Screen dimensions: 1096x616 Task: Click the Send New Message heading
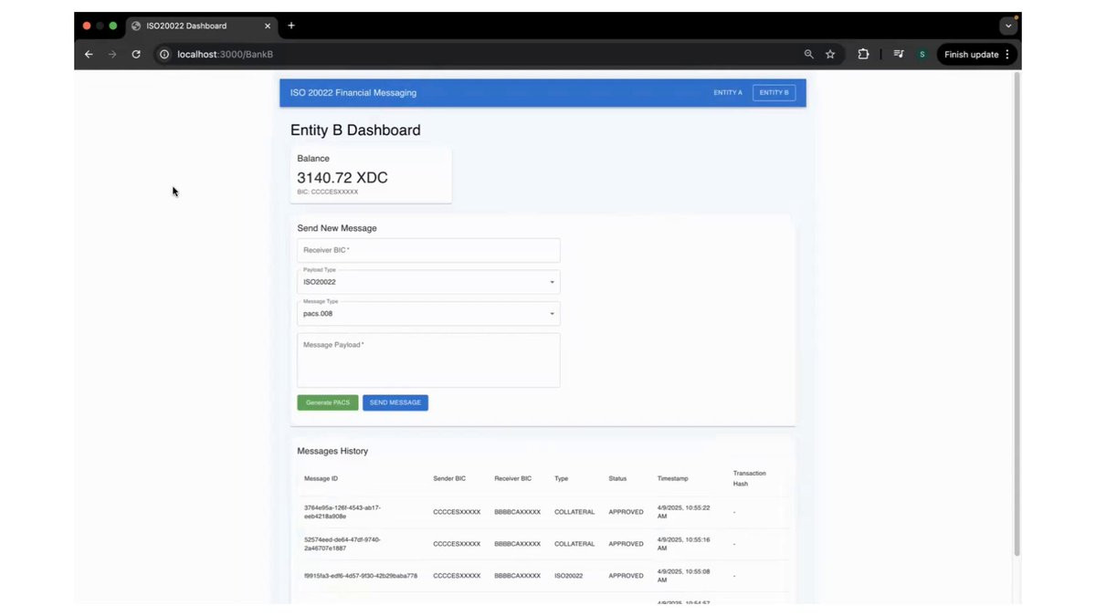pyautogui.click(x=337, y=228)
